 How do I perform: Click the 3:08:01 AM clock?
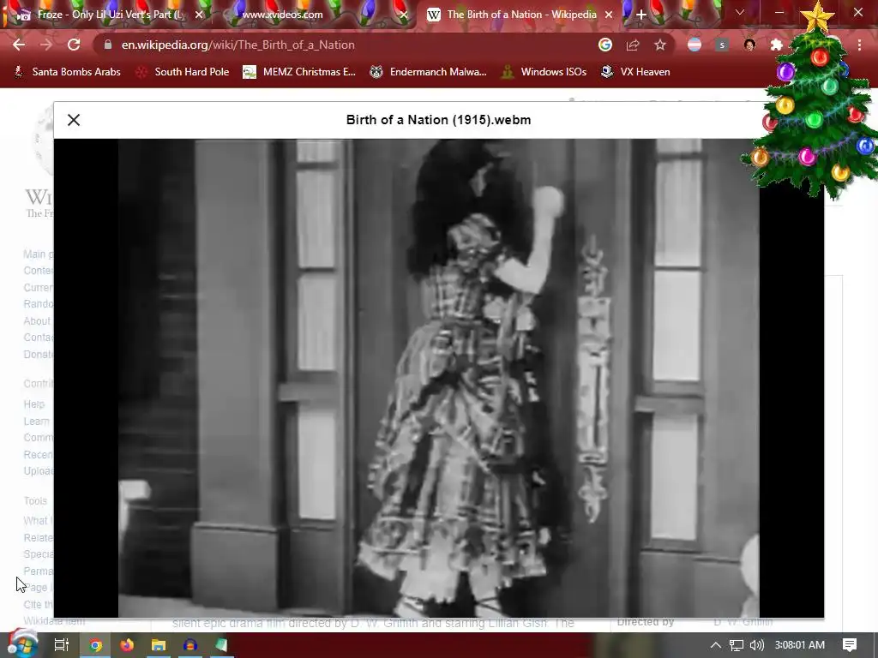tap(800, 645)
